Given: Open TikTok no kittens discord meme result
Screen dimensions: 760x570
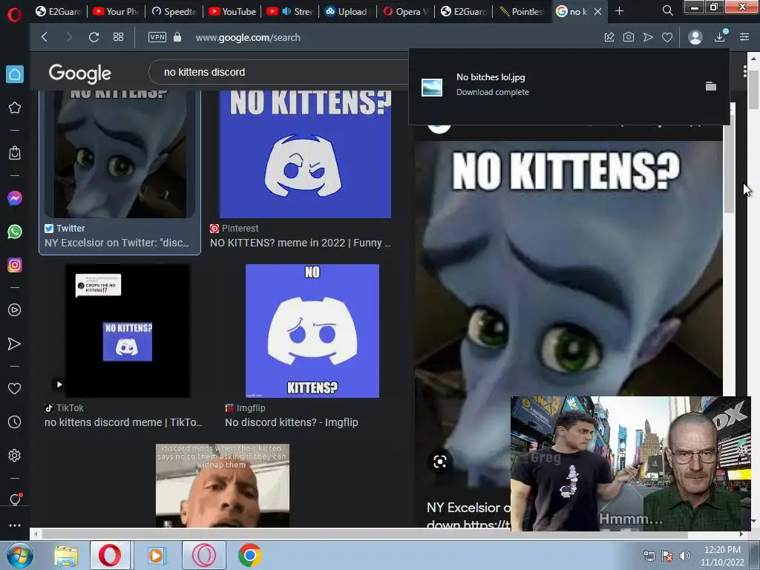Looking at the screenshot, I should (x=123, y=422).
